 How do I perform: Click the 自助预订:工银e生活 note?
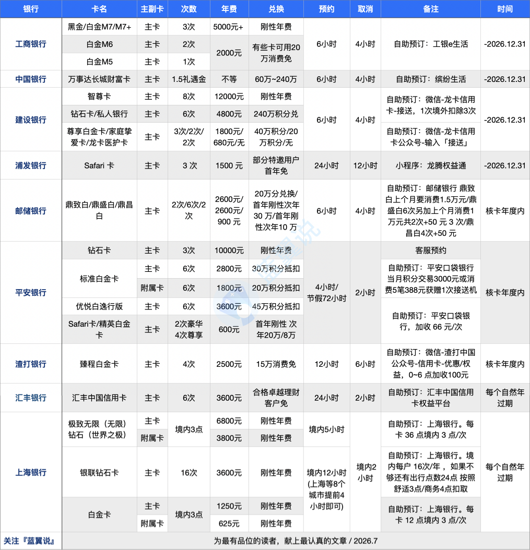tap(431, 44)
